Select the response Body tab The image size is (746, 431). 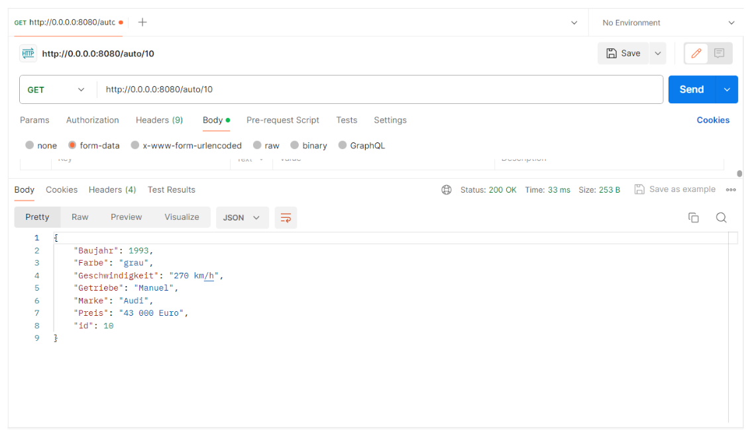click(25, 189)
